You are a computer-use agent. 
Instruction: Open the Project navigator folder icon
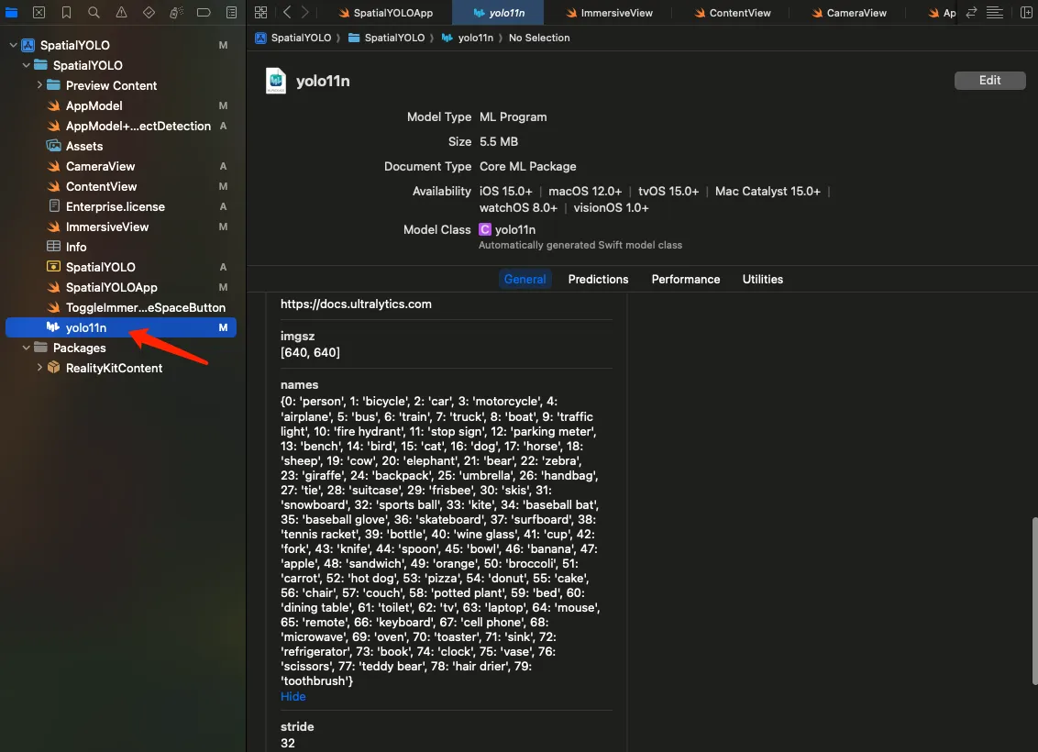(x=11, y=12)
